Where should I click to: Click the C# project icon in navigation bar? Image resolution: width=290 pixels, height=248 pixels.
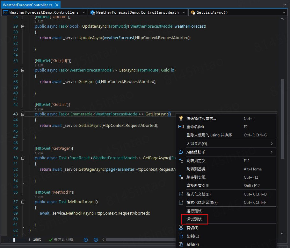point(5,12)
